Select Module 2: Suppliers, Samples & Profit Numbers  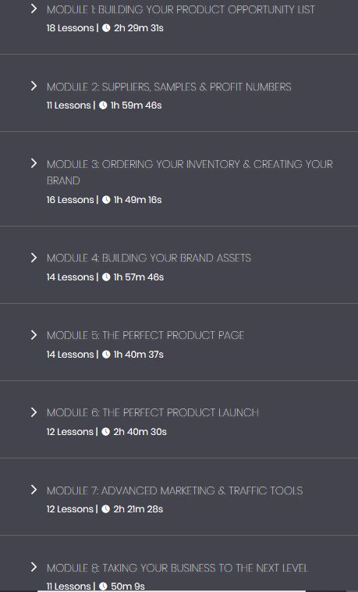169,87
